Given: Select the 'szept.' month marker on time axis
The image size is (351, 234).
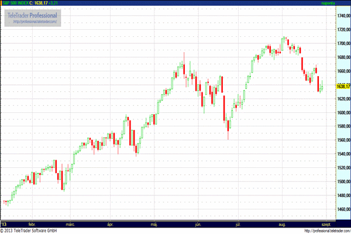Looking at the screenshot, I should pyautogui.click(x=326, y=223).
